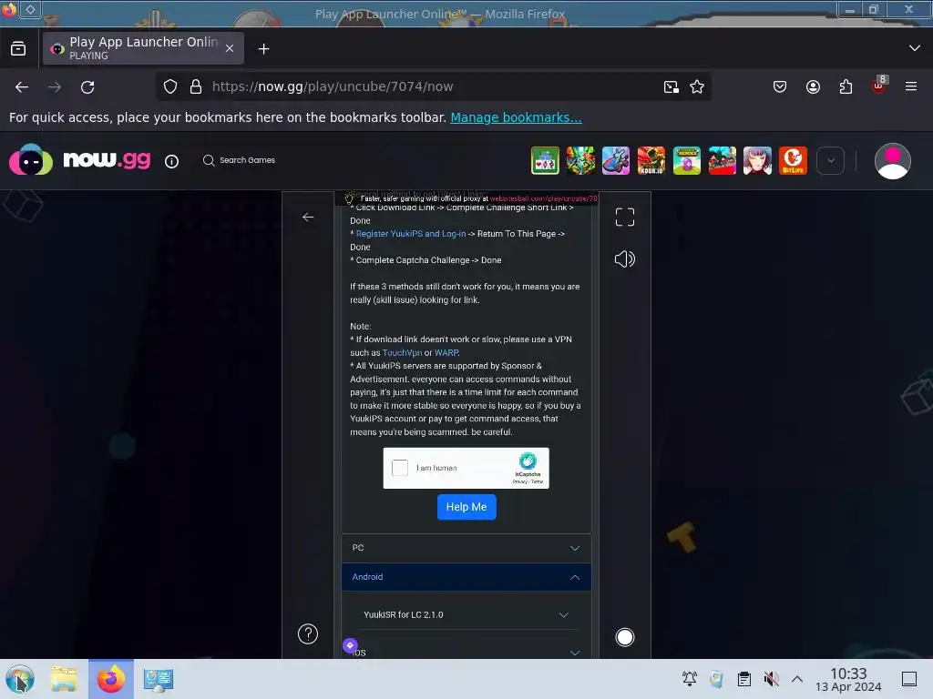Open Register YuukiPS and Log-in link

411,234
